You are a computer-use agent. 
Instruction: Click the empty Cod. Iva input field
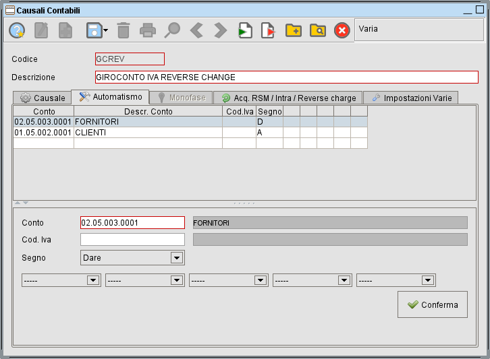pyautogui.click(x=132, y=240)
